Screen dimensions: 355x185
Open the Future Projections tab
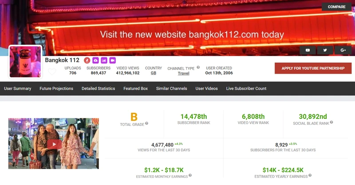point(56,89)
